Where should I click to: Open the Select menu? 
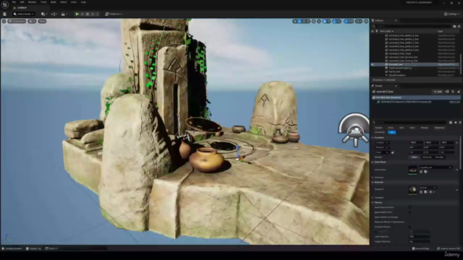(x=64, y=2)
